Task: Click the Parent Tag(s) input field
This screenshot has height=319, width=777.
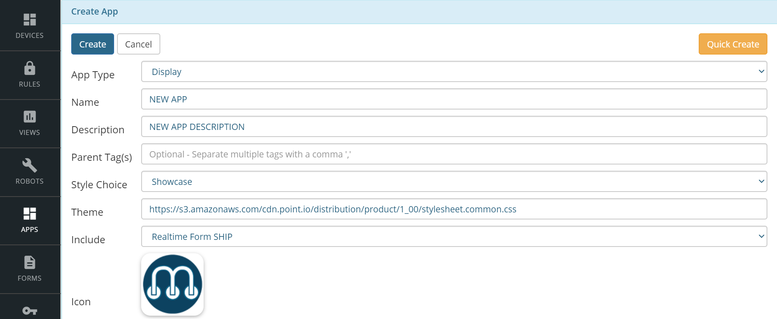Action: click(454, 154)
